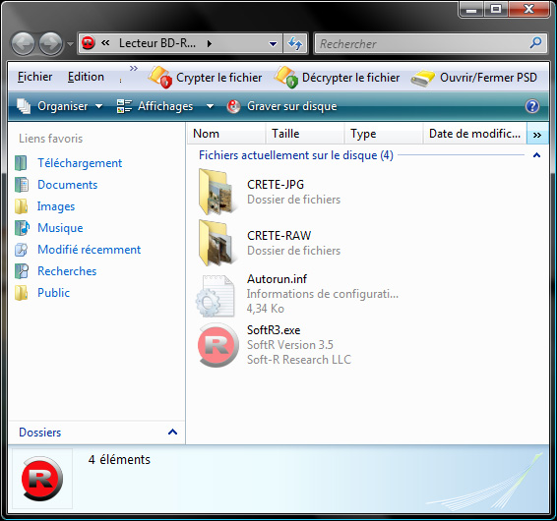Click the Documents sidebar icon
Viewport: 557px width, 521px height.
(x=22, y=185)
